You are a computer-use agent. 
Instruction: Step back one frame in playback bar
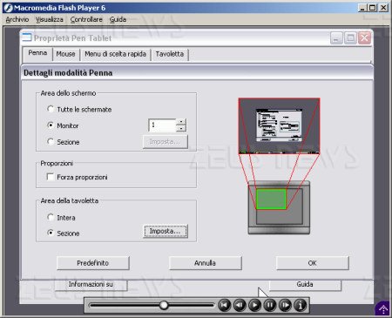coord(240,305)
